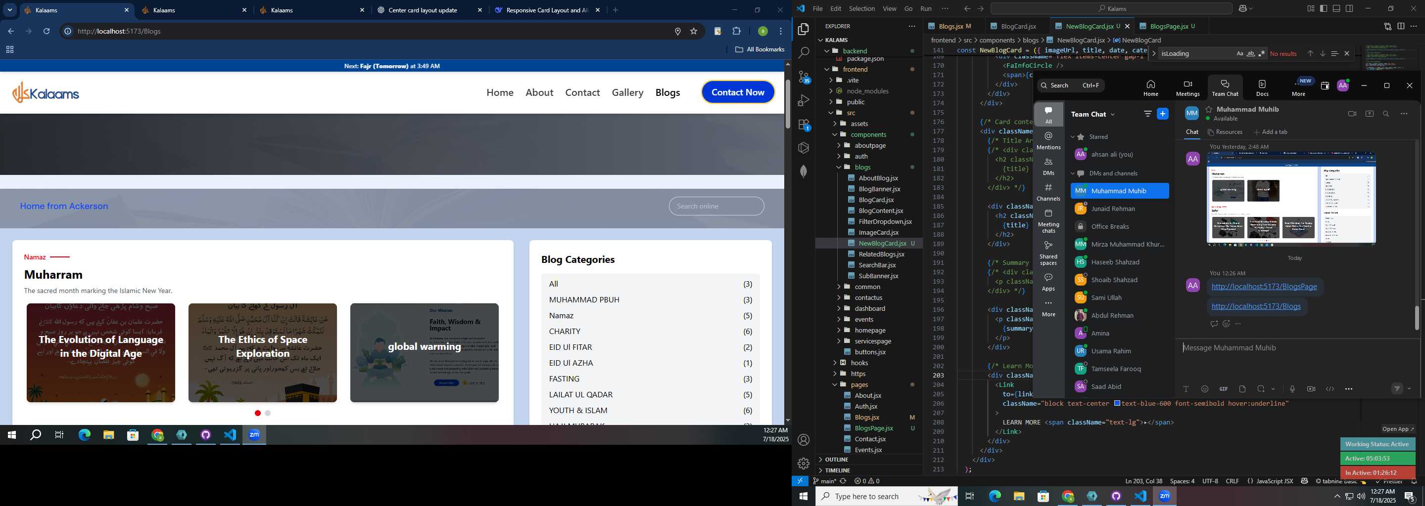The image size is (1425, 506).
Task: Click the Copilot icon in VS Code title bar
Action: click(1243, 9)
